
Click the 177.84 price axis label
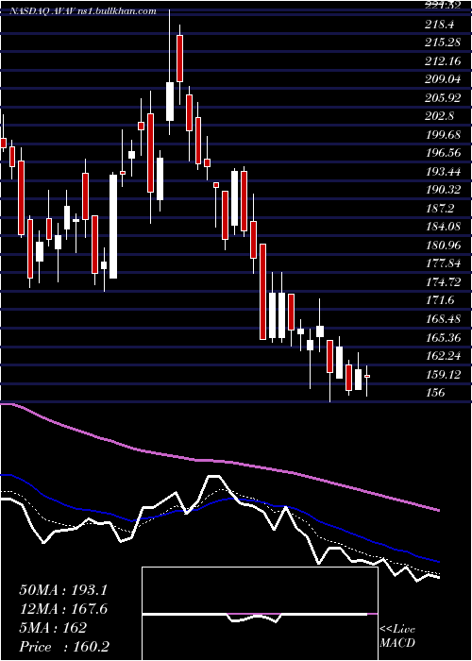[x=443, y=263]
